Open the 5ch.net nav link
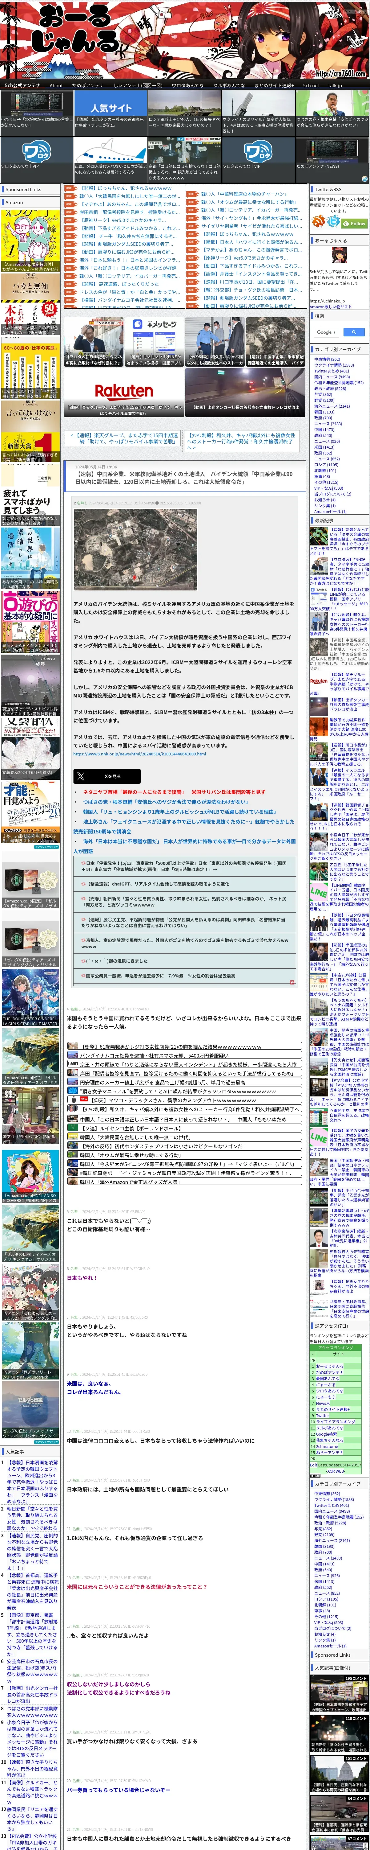The width and height of the screenshot is (370, 1850). (x=311, y=85)
